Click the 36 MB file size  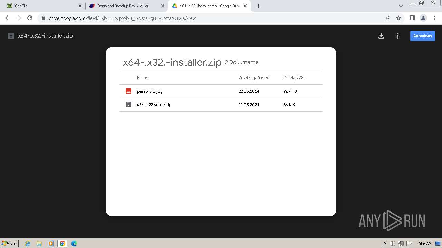[289, 105]
